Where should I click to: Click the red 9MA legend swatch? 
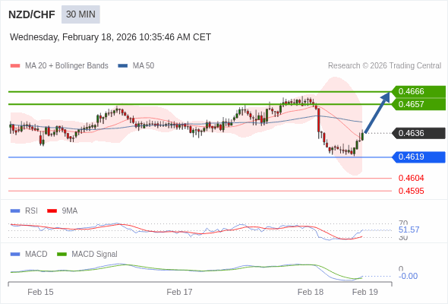(52, 211)
